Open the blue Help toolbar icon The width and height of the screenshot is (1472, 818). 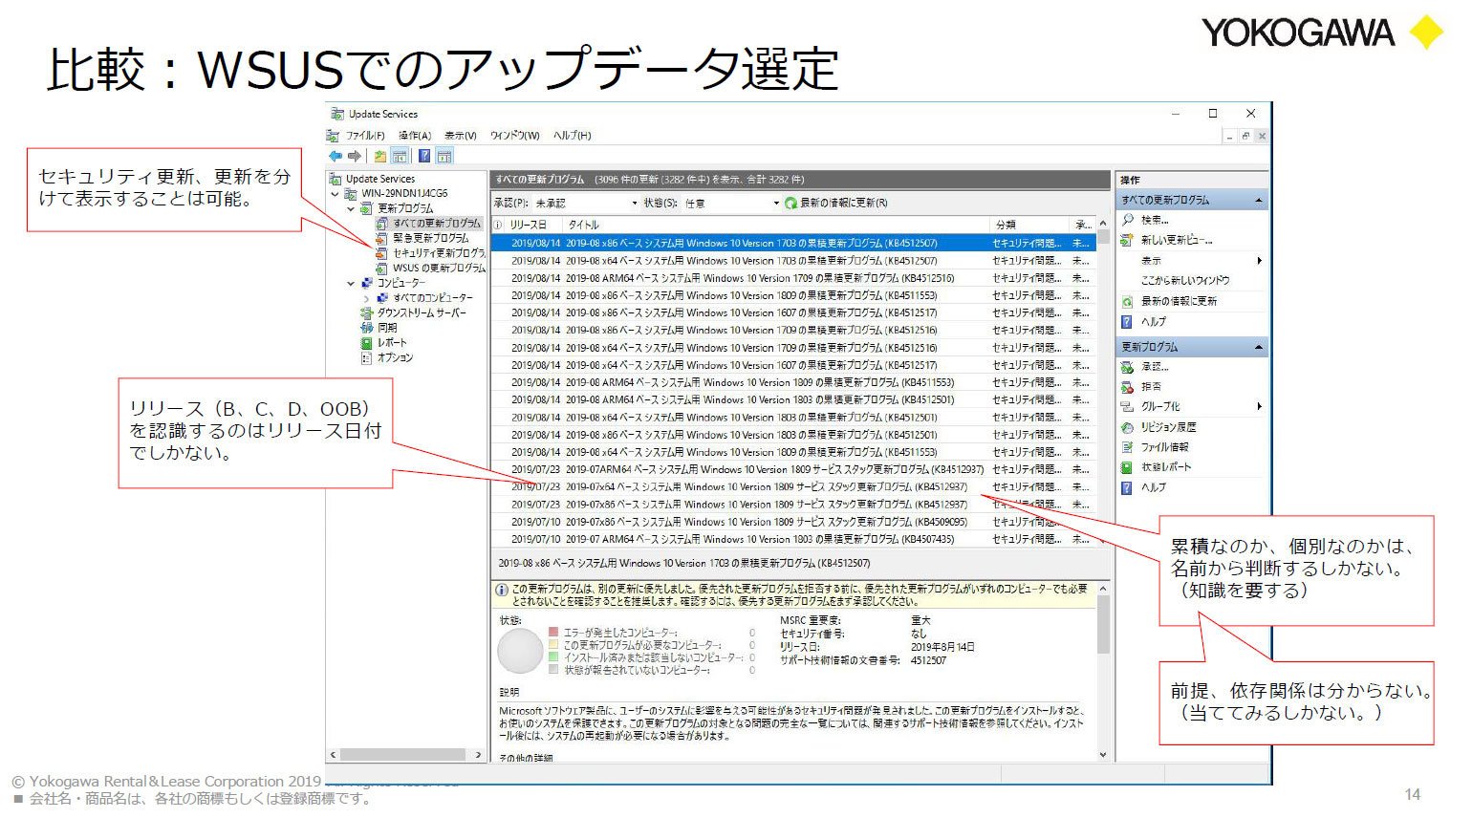424,156
